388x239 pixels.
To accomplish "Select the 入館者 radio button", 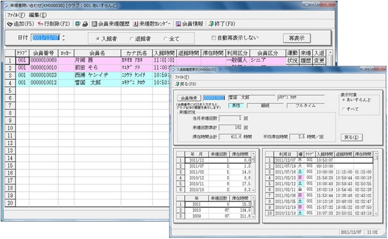I will [x=106, y=39].
